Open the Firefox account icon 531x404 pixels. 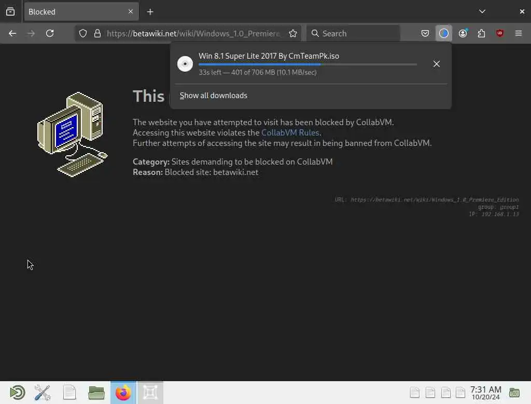463,33
